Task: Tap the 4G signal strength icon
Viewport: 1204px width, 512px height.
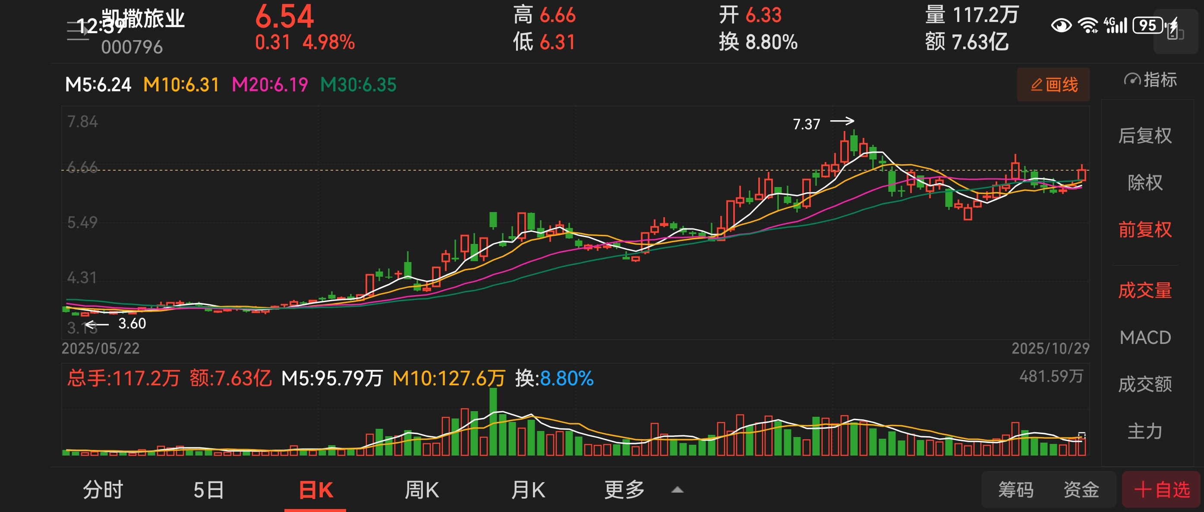Action: pos(1115,25)
